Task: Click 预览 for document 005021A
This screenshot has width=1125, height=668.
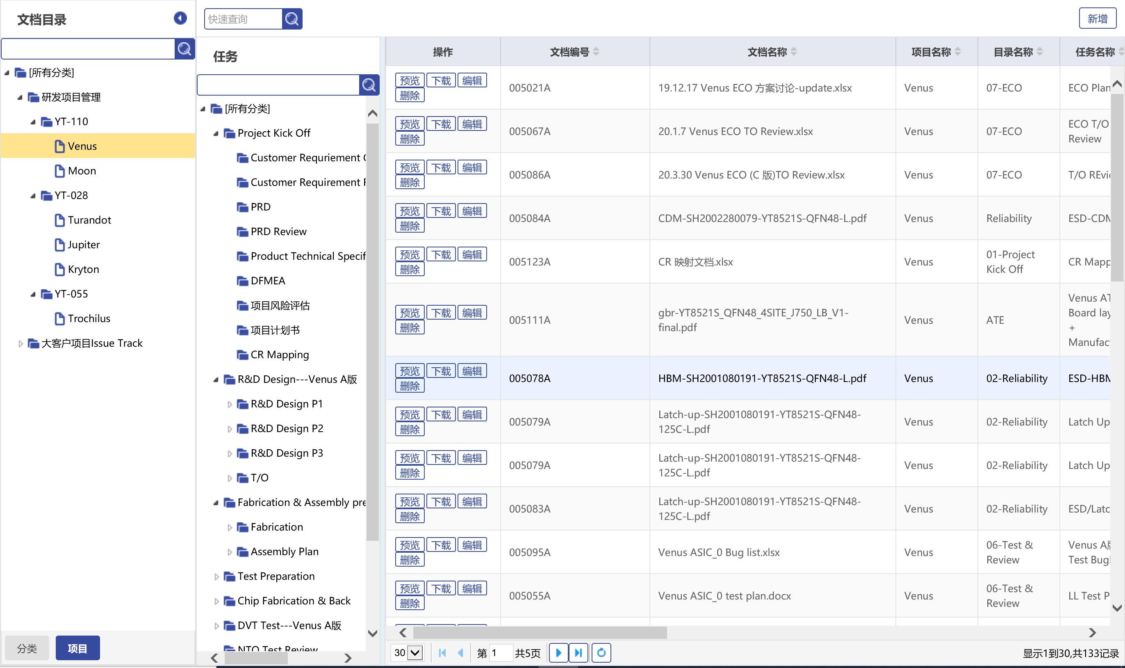Action: (x=409, y=80)
